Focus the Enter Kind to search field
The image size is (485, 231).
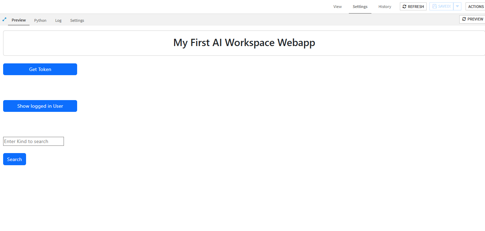click(x=33, y=141)
